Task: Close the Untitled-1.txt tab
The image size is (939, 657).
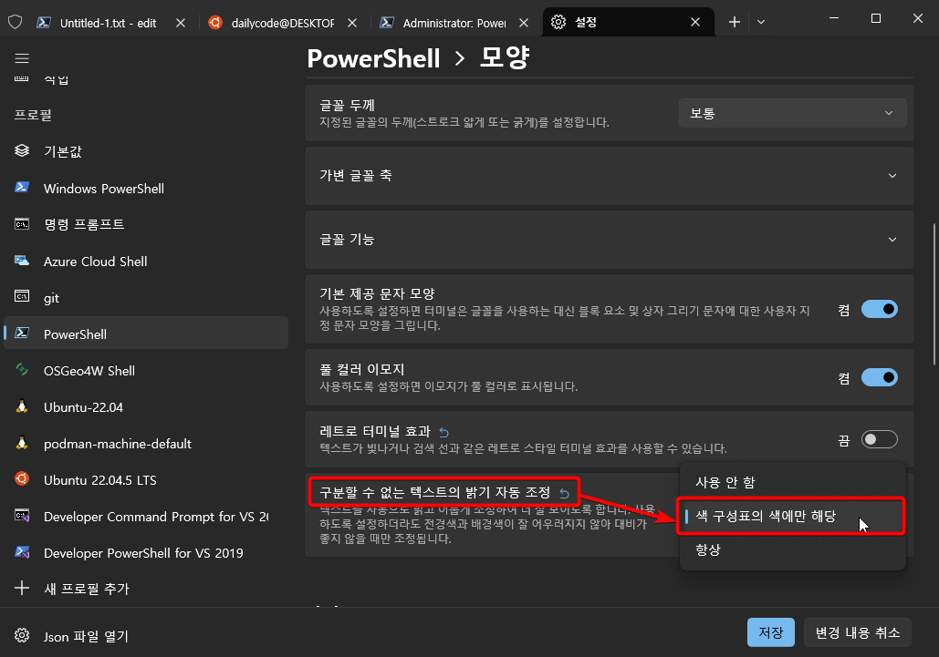Action: point(181,23)
